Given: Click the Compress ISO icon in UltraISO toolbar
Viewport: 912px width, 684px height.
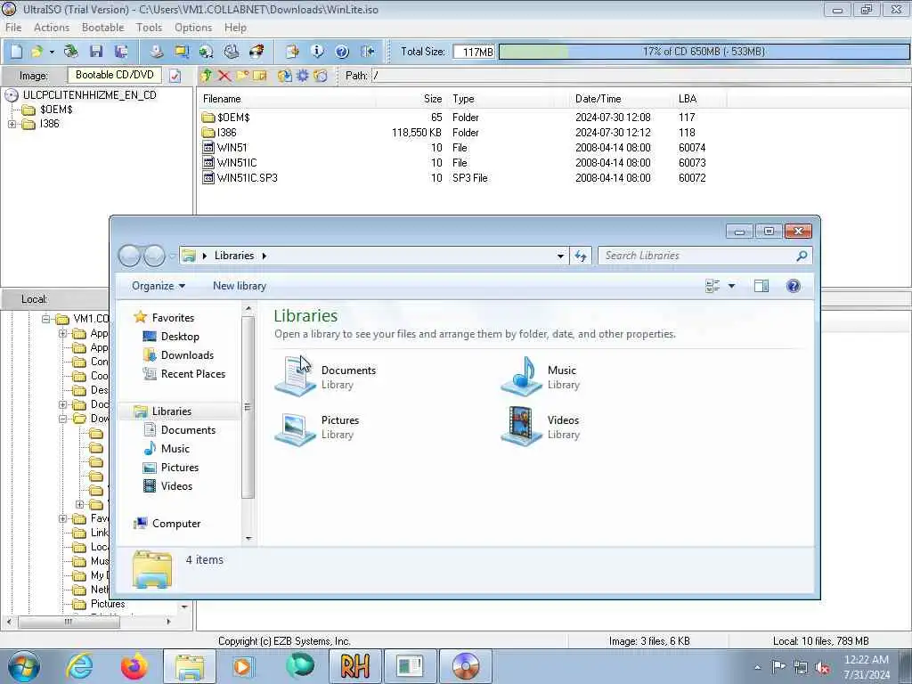Looking at the screenshot, I should 182,52.
